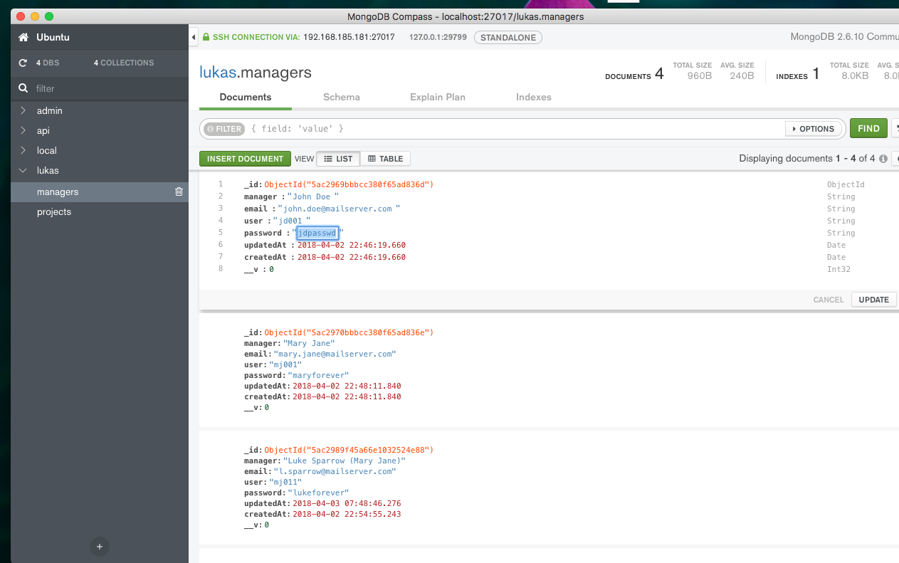Click the mary.jane@mailserver.com email value
This screenshot has width=899, height=563.
[335, 354]
